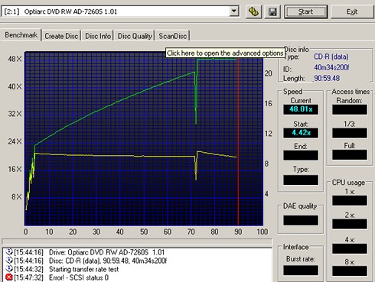Go to the Disc Quality tab
375x282 pixels.
[x=135, y=36]
